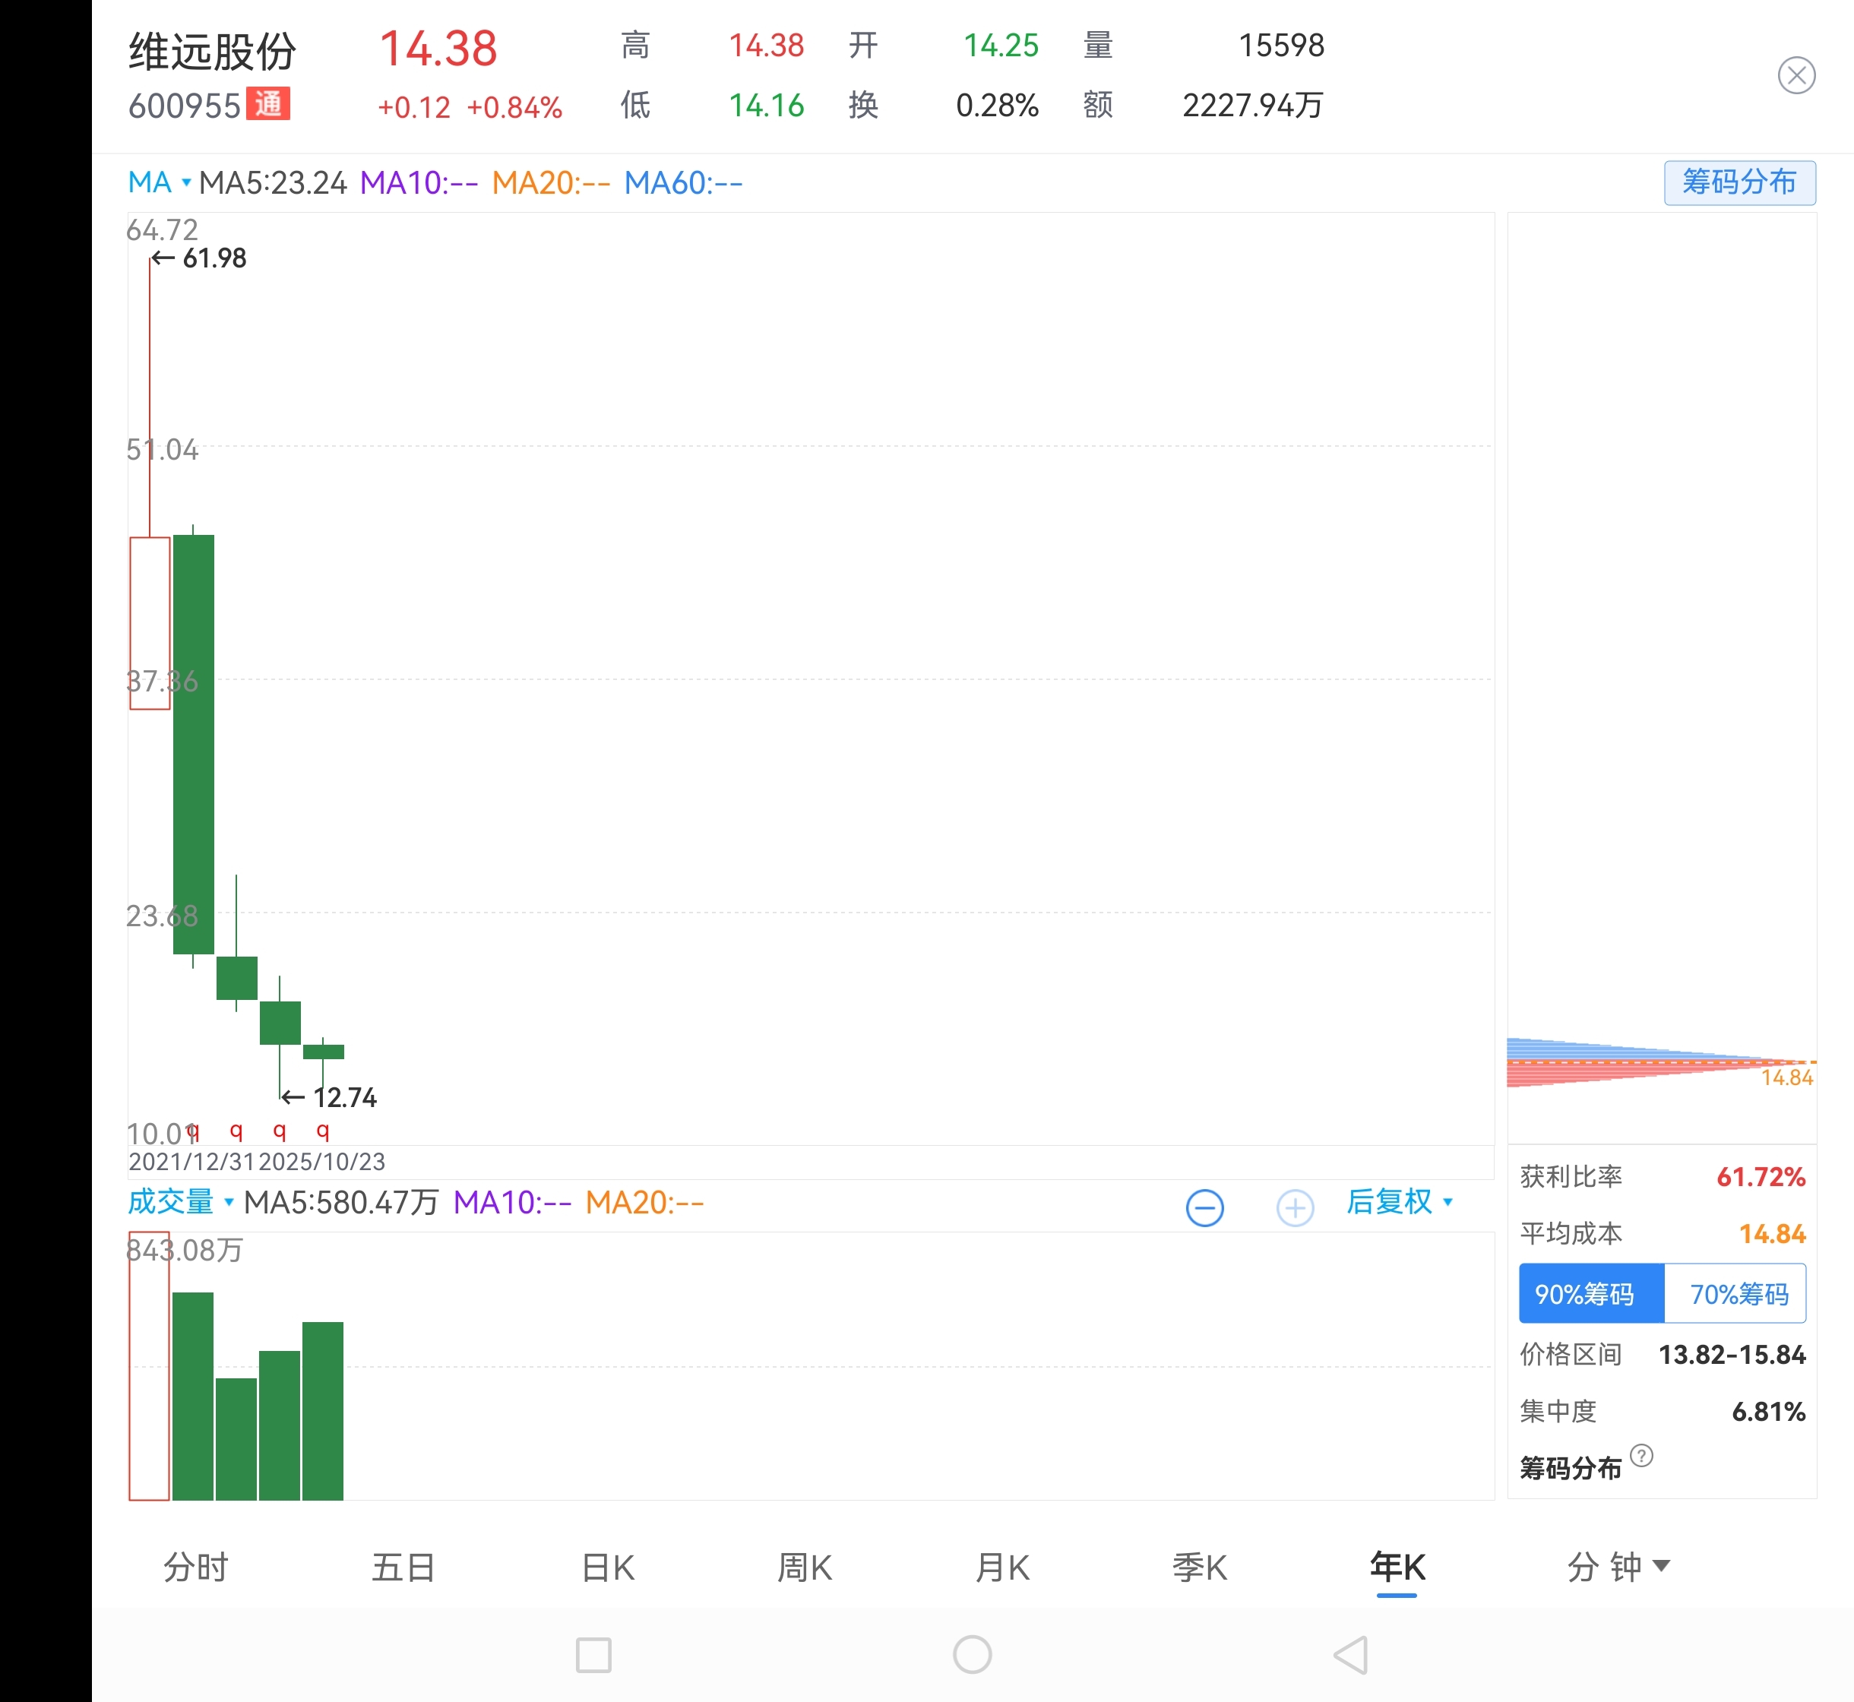Open the MA indicator dropdown
This screenshot has height=1702, width=1854.
160,182
